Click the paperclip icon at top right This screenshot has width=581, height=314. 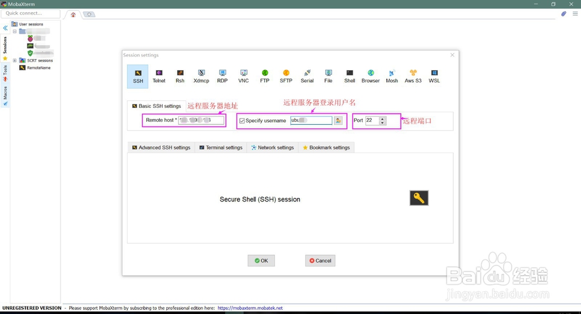[564, 14]
